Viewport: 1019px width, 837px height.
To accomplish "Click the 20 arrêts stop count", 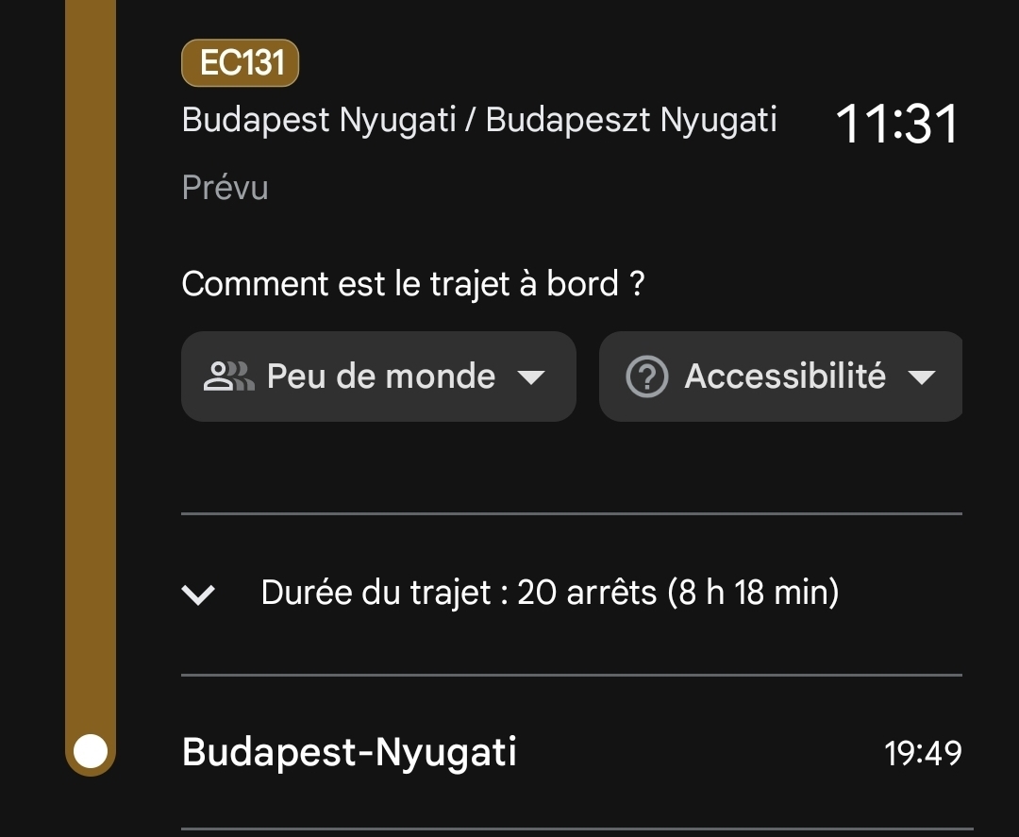I will (587, 594).
